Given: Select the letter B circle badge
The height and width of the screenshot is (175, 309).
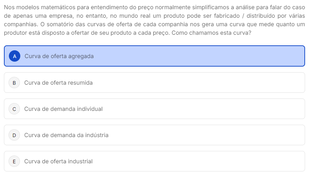Looking at the screenshot, I should [14, 83].
